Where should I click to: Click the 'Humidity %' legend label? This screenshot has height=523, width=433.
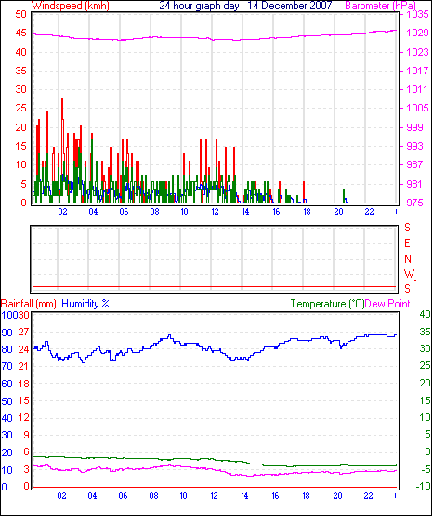[85, 304]
